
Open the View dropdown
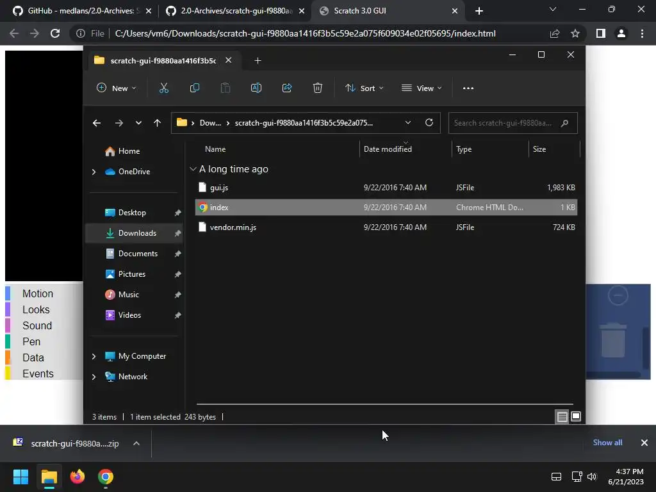422,88
